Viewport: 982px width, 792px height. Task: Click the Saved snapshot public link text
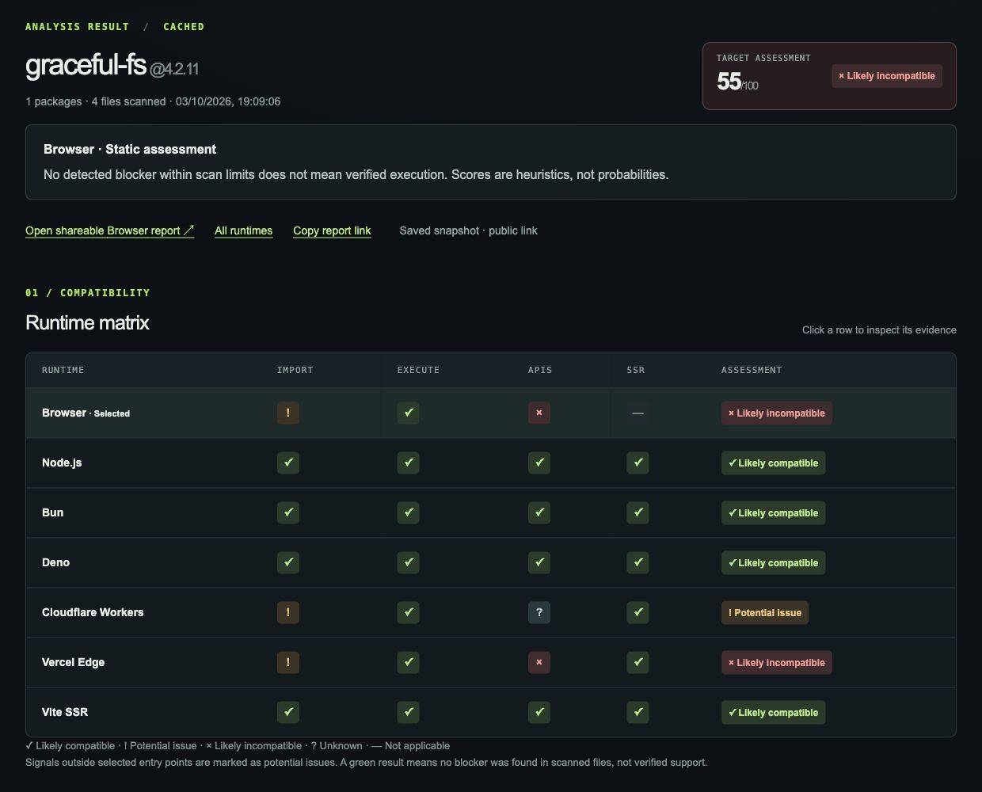[469, 230]
